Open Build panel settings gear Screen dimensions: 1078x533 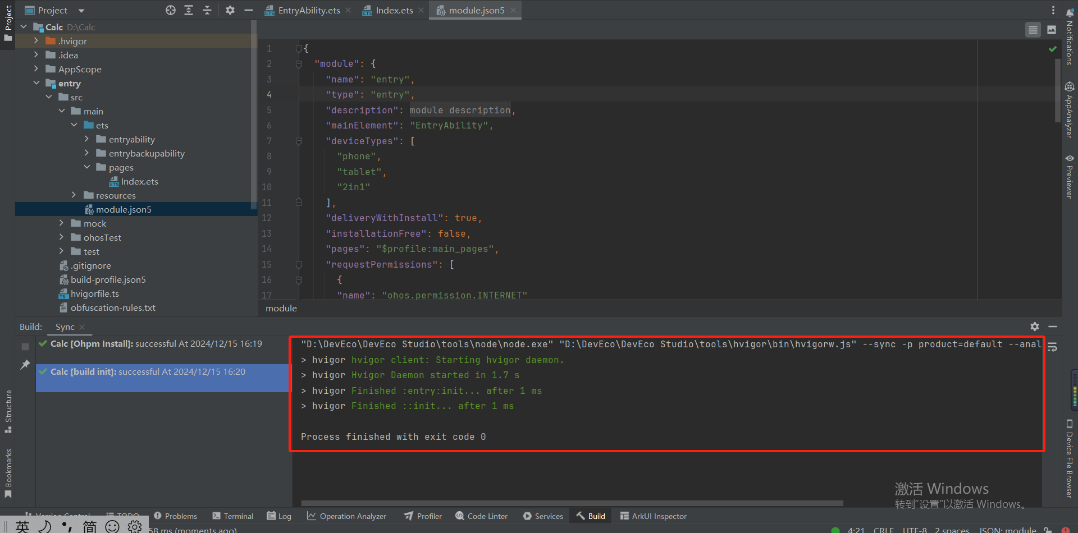pyautogui.click(x=1035, y=327)
